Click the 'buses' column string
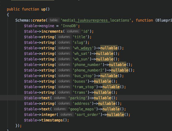Image resolution: width=172 pixels, height=131 pixels. click(x=80, y=81)
